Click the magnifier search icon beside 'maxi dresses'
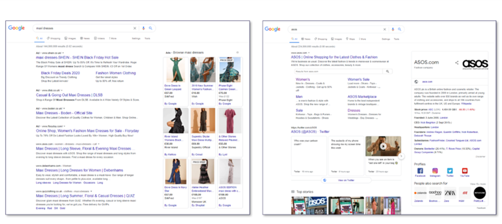Viewport: 502px width, 224px height. tap(150, 29)
